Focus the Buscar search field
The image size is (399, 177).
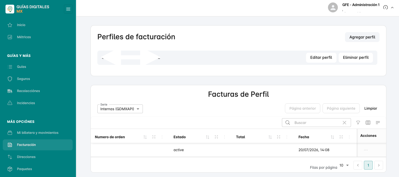316,123
